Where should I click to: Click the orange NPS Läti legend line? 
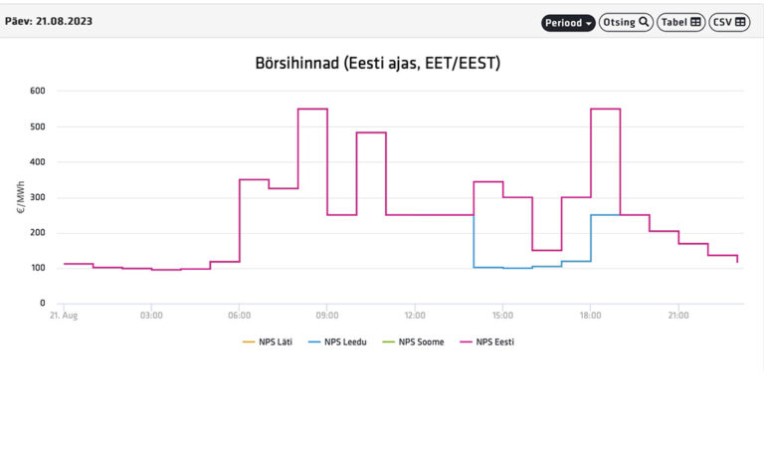coord(248,343)
